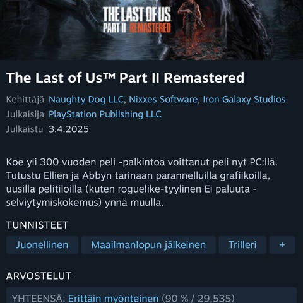Click The Last of Us Part II logo

tap(137, 20)
